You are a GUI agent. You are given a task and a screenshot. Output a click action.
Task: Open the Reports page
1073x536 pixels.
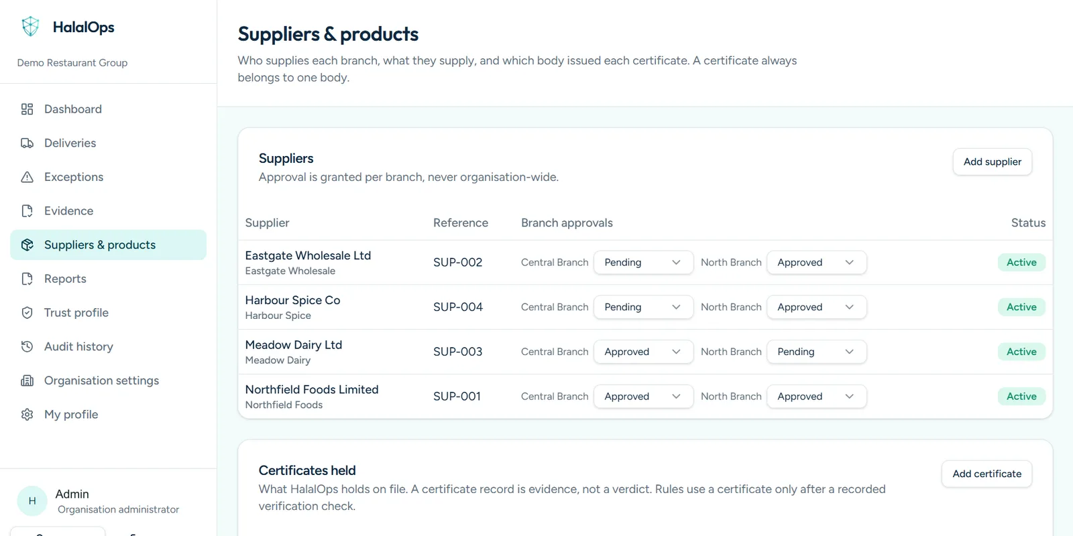coord(108,279)
